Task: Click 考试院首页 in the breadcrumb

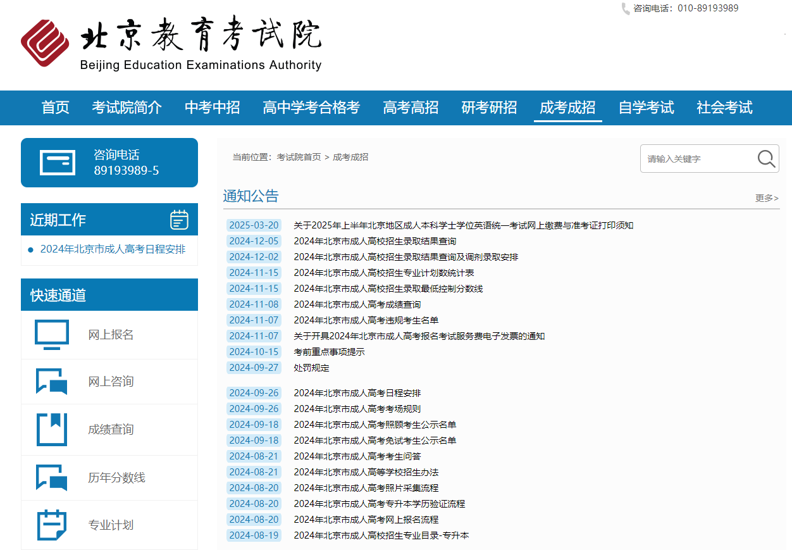Action: [299, 157]
